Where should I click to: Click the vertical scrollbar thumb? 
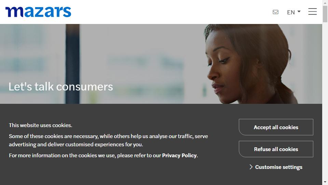coord(325,14)
